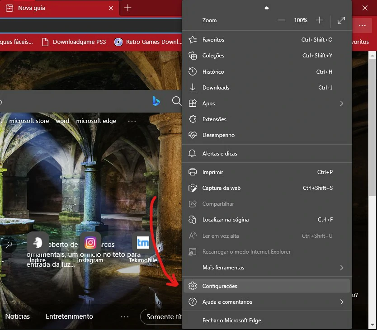Click the Retro Games Downl... bookmark icon
This screenshot has height=330, width=377.
[118, 42]
